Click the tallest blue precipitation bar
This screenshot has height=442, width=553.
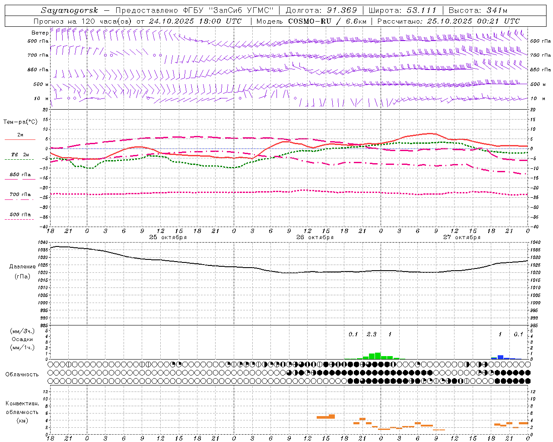[x=501, y=357]
